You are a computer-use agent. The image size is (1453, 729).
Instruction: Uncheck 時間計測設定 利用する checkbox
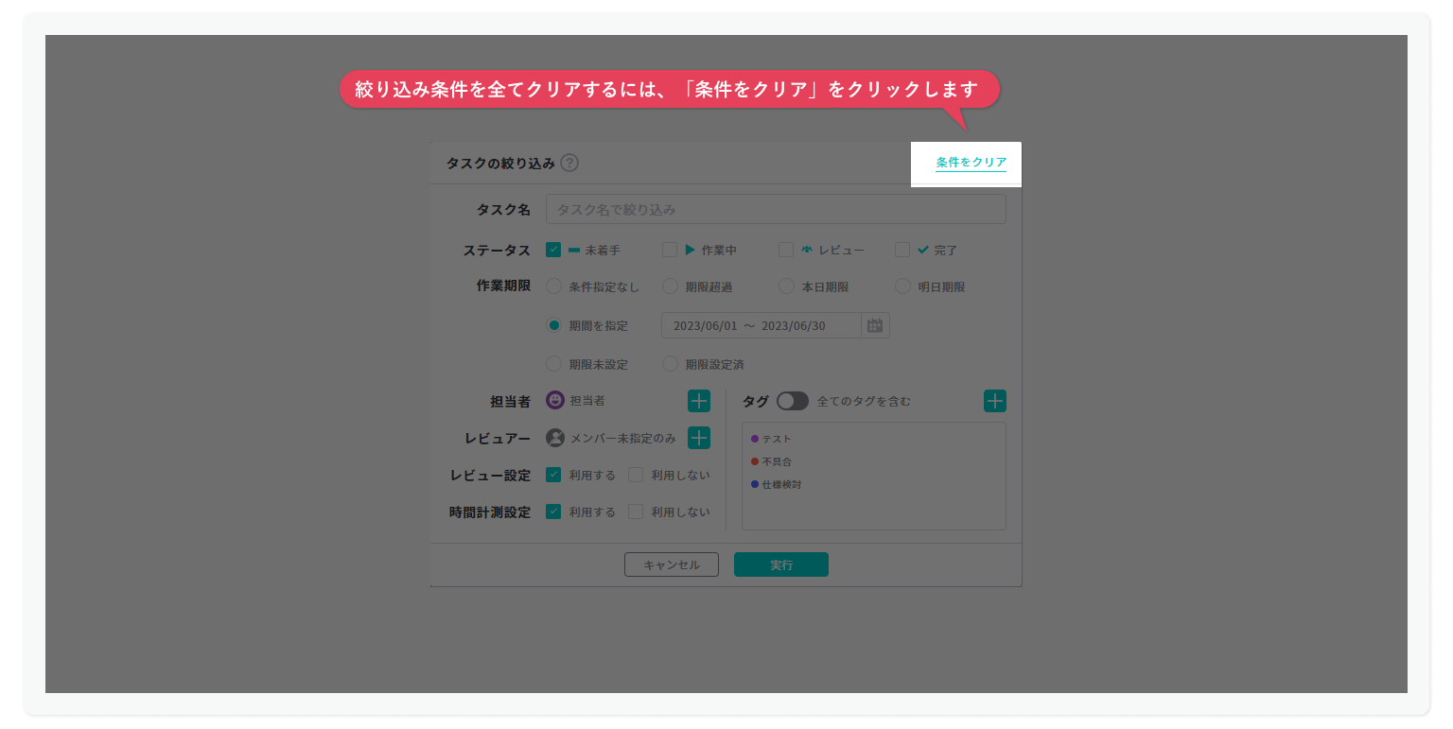click(x=554, y=512)
